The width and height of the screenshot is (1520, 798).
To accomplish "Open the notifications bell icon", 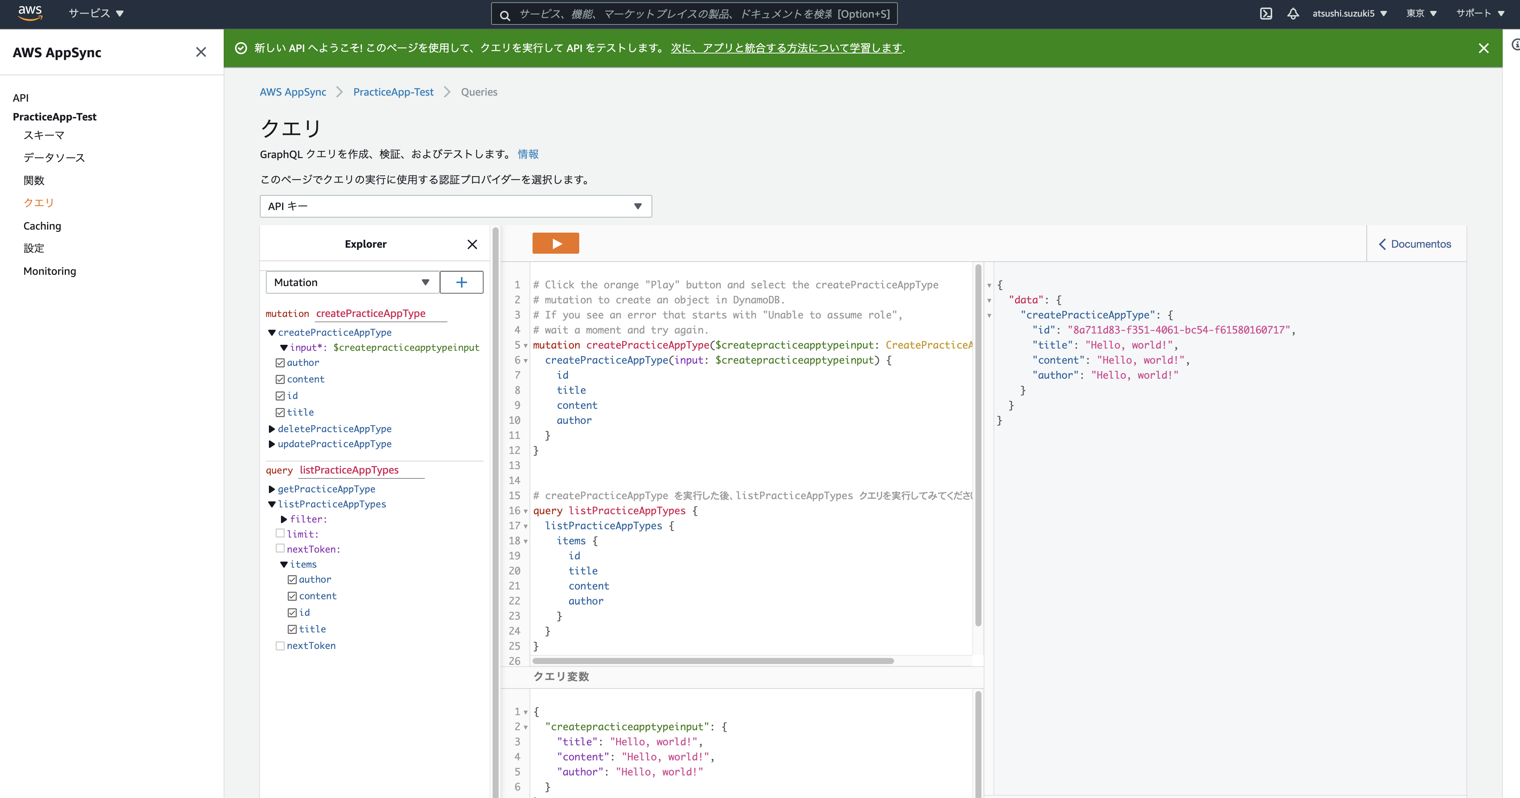I will [x=1293, y=14].
